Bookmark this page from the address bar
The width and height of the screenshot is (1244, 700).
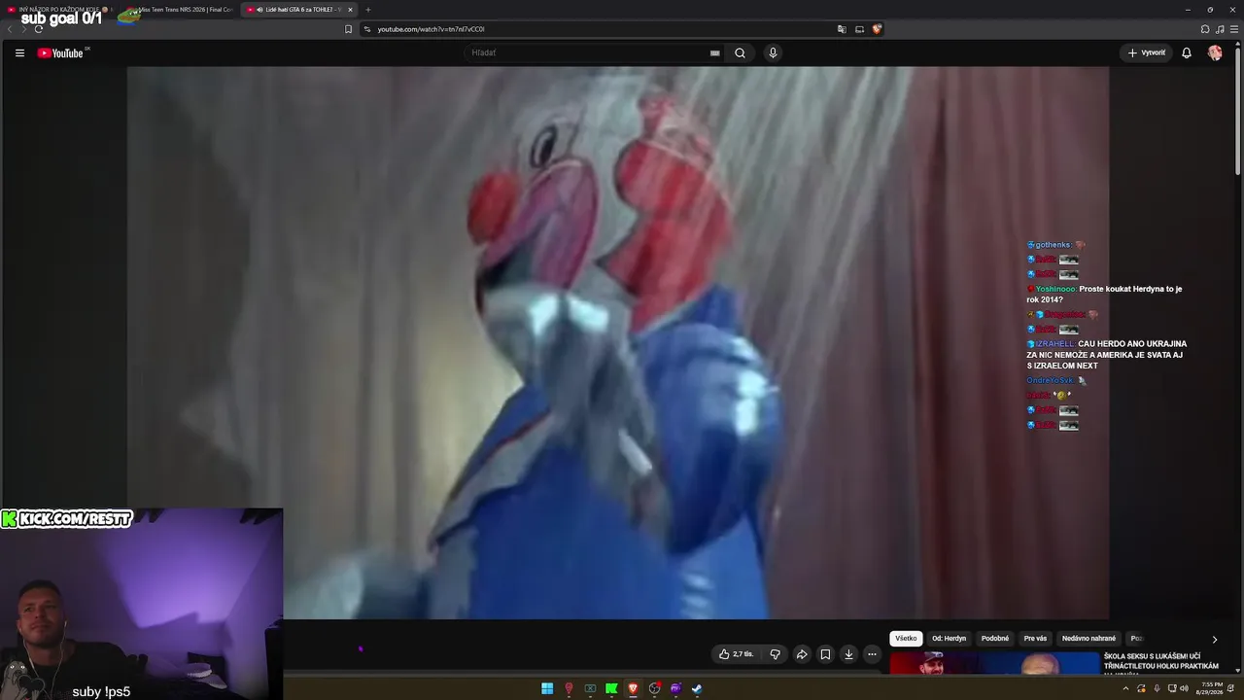pyautogui.click(x=348, y=29)
